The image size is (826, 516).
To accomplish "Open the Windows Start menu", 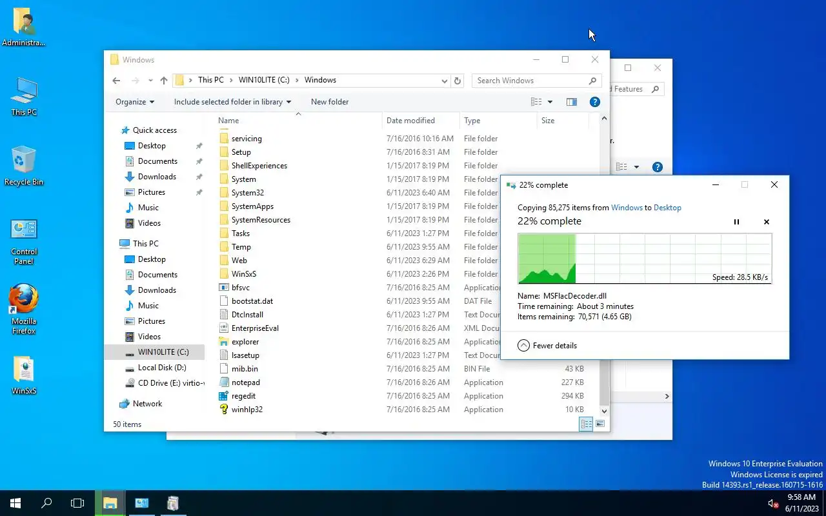I will click(15, 503).
